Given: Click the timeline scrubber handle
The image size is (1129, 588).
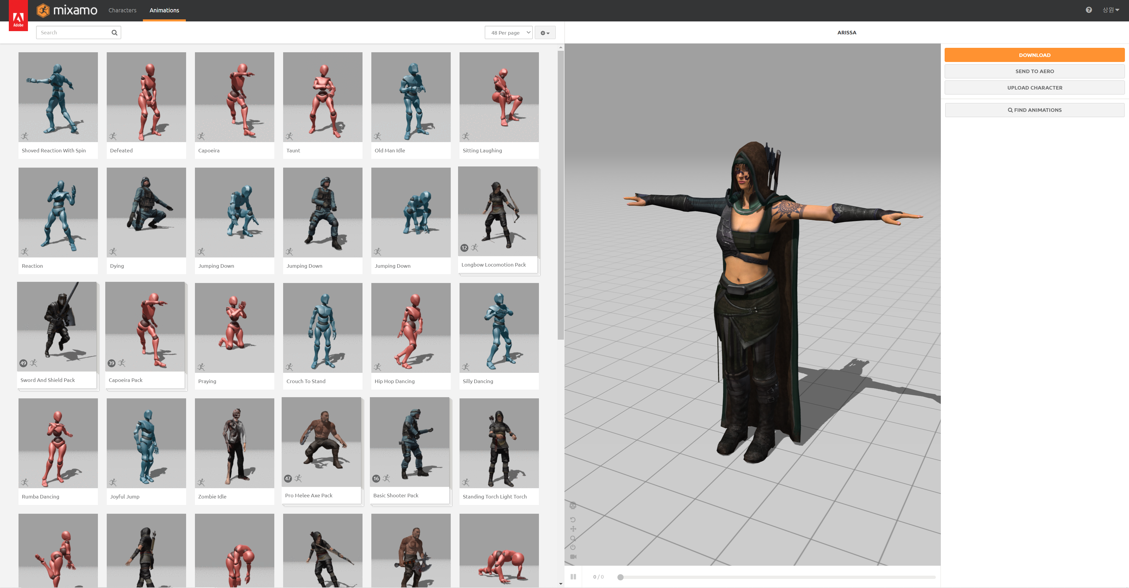Looking at the screenshot, I should click(x=620, y=577).
